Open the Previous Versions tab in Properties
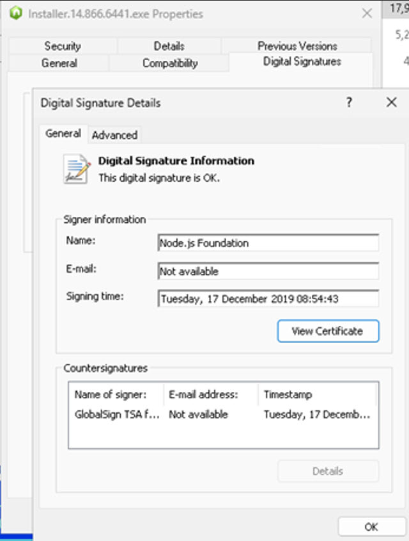The height and width of the screenshot is (541, 409). click(297, 46)
